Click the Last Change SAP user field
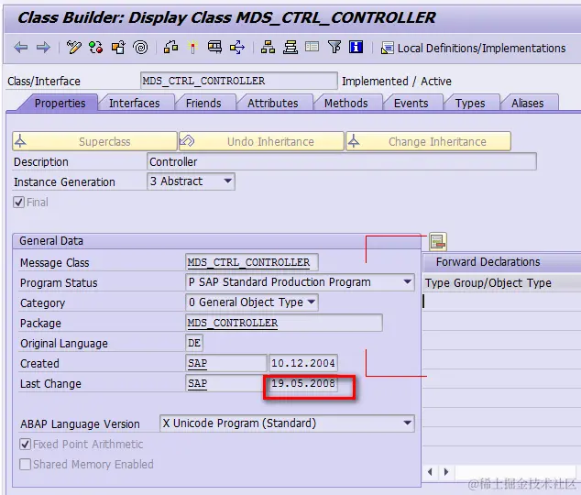 (225, 383)
